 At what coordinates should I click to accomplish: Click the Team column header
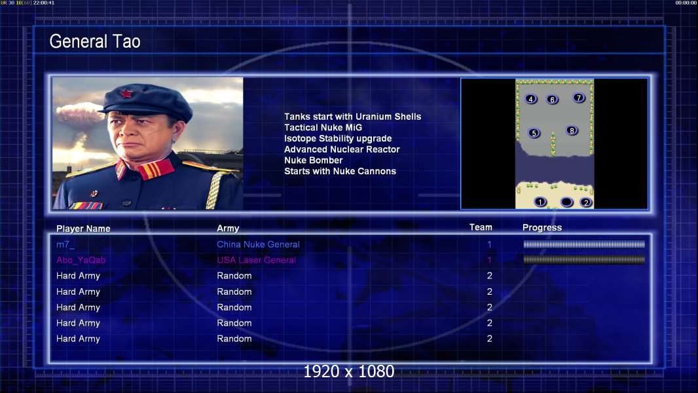[481, 227]
